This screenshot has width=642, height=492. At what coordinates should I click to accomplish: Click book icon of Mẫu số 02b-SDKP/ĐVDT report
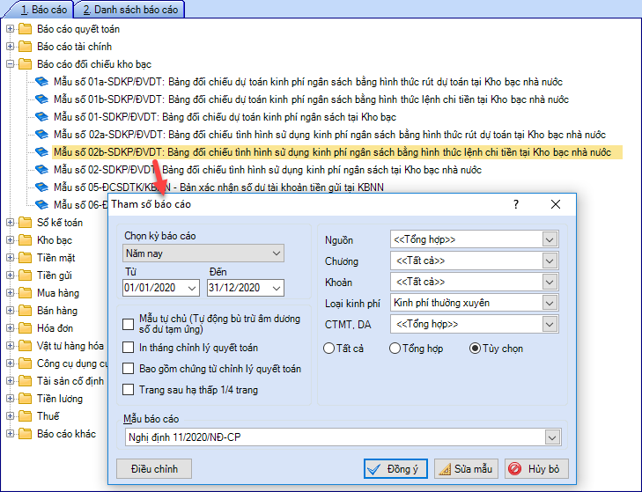pyautogui.click(x=41, y=152)
